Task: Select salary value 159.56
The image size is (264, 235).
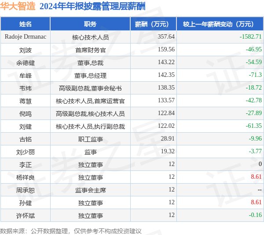Action: coord(166,49)
